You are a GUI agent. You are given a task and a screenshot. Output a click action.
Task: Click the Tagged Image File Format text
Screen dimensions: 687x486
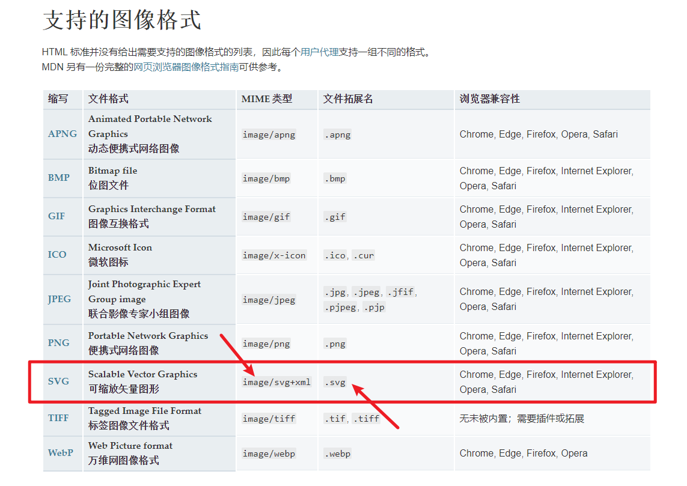click(x=145, y=411)
